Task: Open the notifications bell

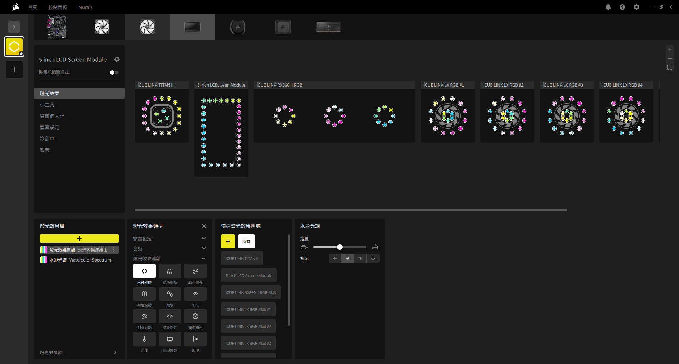Action: click(x=608, y=7)
